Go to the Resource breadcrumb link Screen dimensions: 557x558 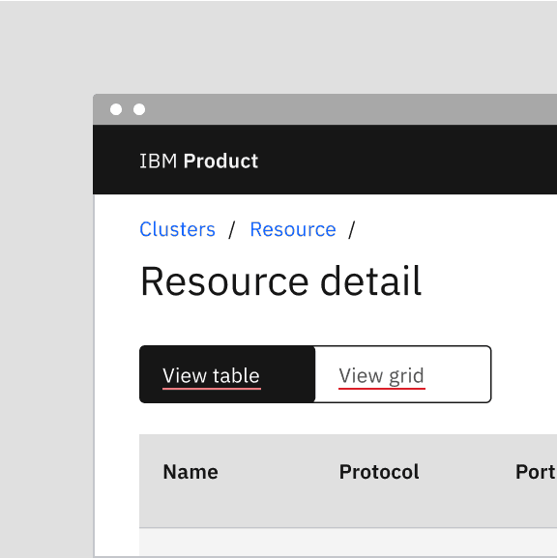293,229
